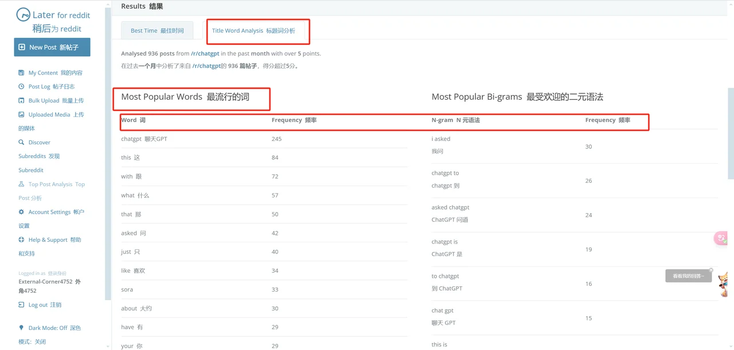Click the Most Popular Words heading
The height and width of the screenshot is (350, 734).
tap(185, 97)
